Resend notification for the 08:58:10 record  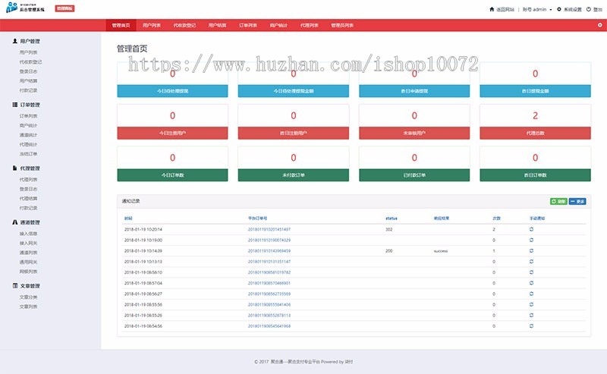click(532, 272)
